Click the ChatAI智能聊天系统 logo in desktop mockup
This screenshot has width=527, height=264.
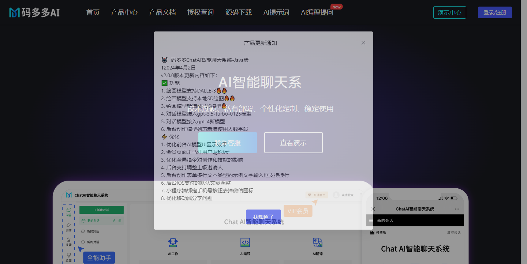click(87, 195)
